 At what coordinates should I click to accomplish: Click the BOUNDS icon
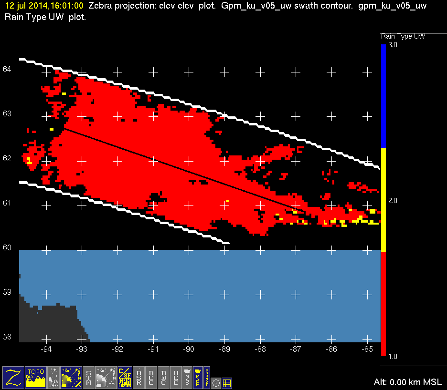pos(207,377)
